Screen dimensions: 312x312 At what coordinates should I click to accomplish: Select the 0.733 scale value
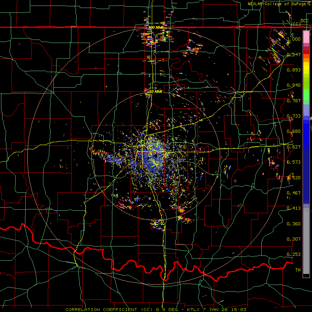(x=294, y=116)
